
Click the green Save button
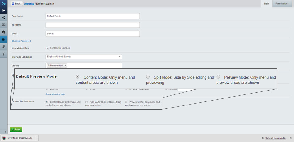coord(16,129)
